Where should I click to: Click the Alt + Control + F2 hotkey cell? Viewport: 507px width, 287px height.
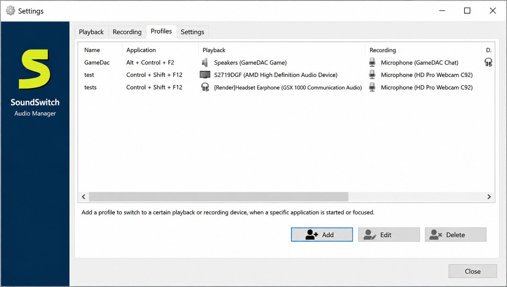pyautogui.click(x=150, y=63)
